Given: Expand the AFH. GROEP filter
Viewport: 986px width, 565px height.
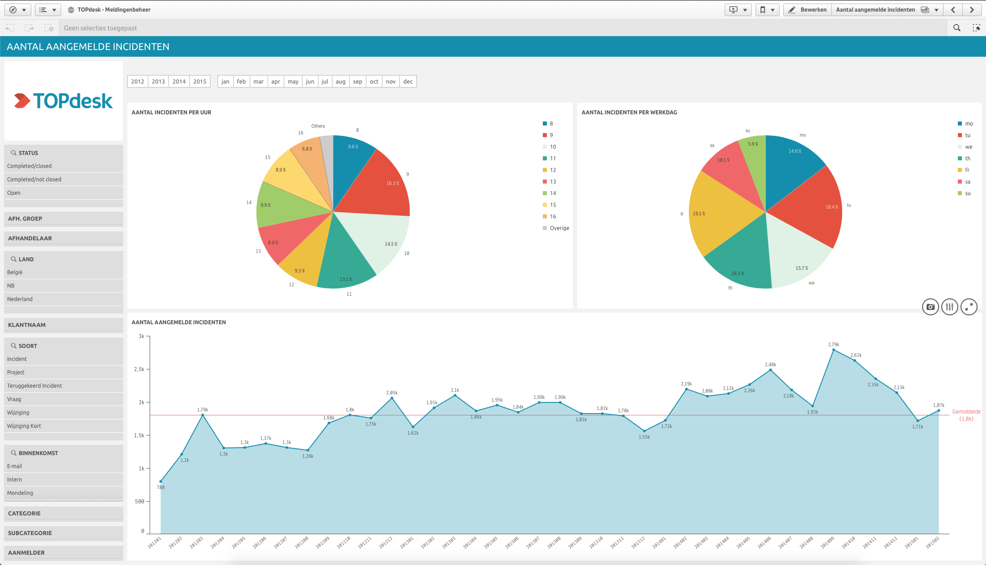Looking at the screenshot, I should point(63,218).
